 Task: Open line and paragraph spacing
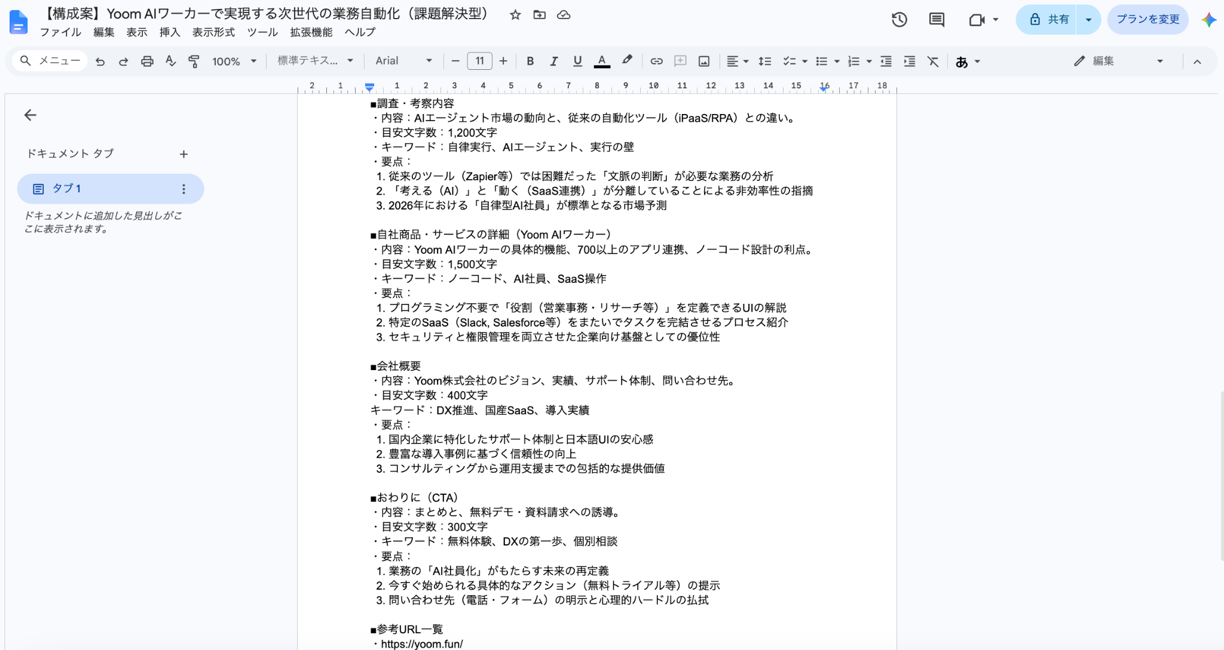pos(764,61)
